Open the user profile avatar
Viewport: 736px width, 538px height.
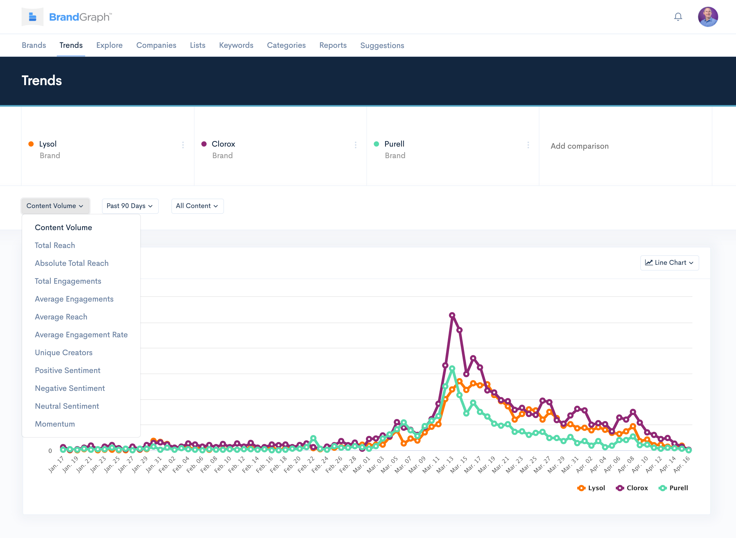(708, 17)
